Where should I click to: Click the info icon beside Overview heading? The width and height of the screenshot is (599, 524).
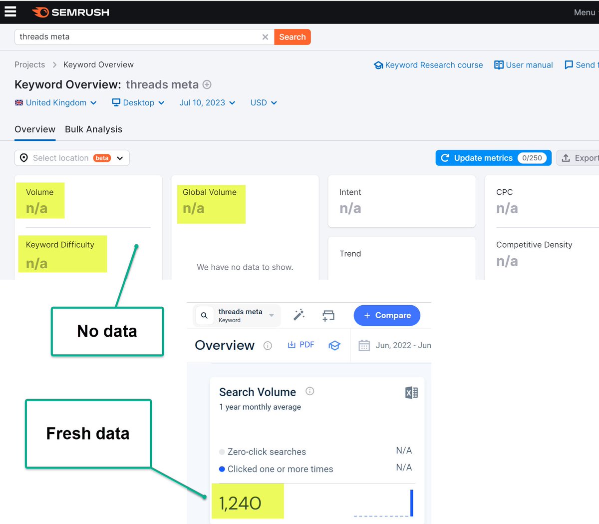(268, 345)
